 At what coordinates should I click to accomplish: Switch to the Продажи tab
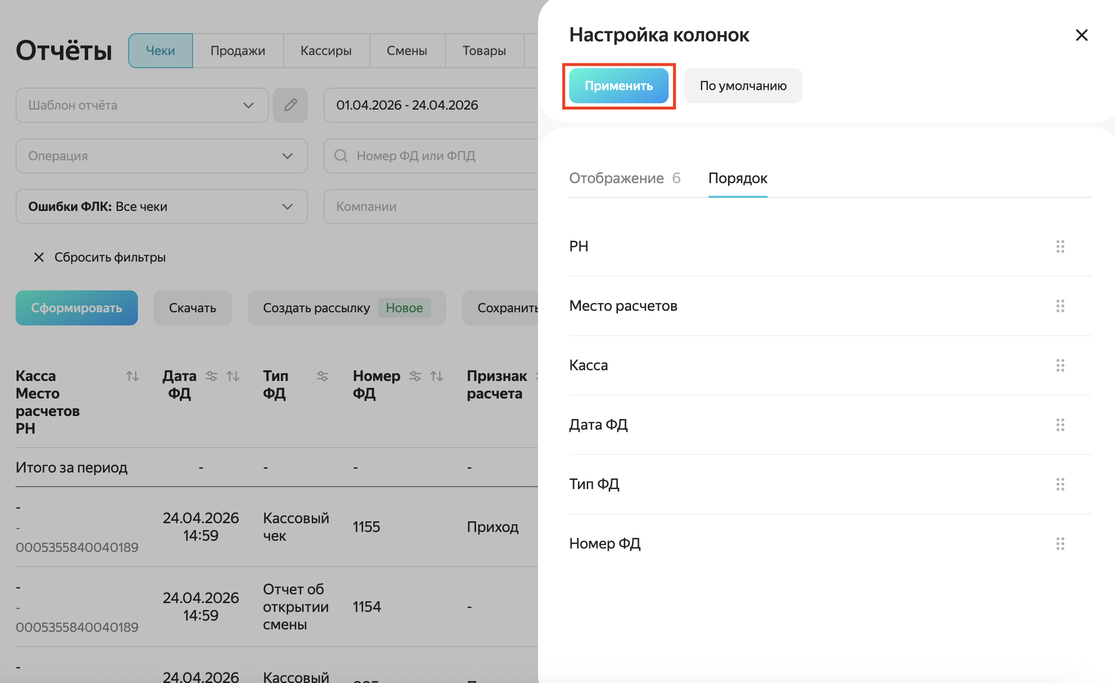pos(238,51)
